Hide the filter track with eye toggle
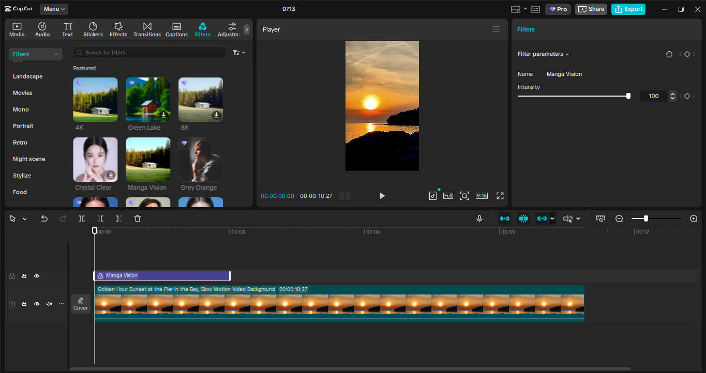Screen dimensions: 706x373 coord(37,276)
